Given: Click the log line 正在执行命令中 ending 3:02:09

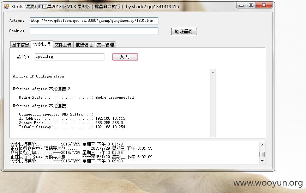Looking at the screenshot, I should [82, 157].
